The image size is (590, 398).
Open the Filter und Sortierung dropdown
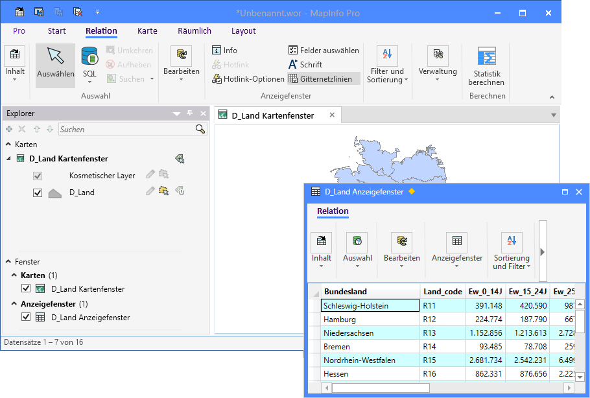pyautogui.click(x=387, y=65)
